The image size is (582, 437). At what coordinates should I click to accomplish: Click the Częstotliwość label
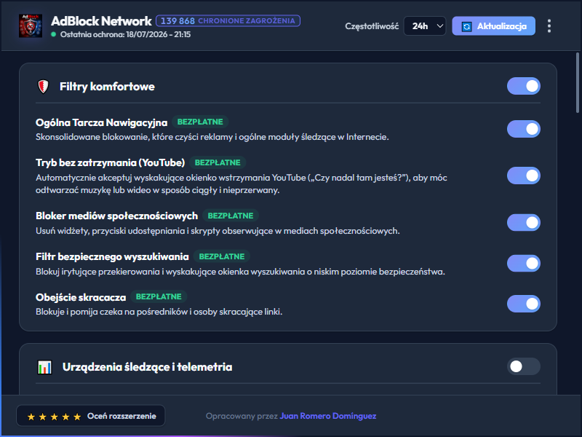[x=372, y=26]
